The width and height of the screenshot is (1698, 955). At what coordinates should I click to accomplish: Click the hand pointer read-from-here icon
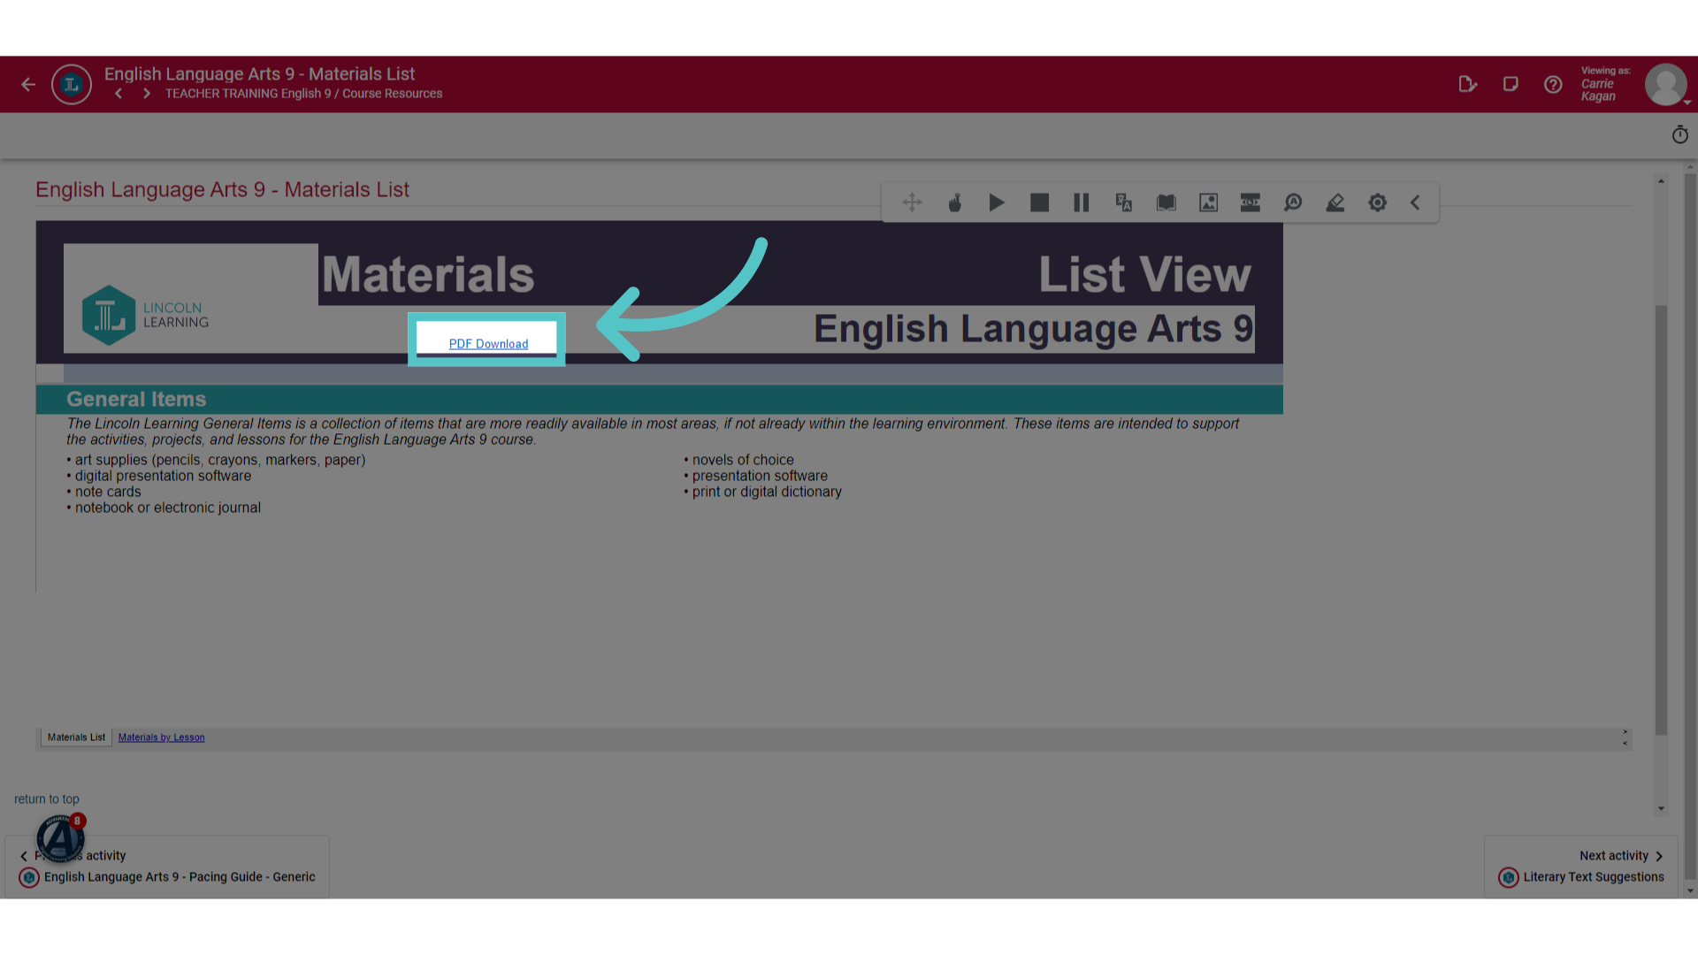954,203
